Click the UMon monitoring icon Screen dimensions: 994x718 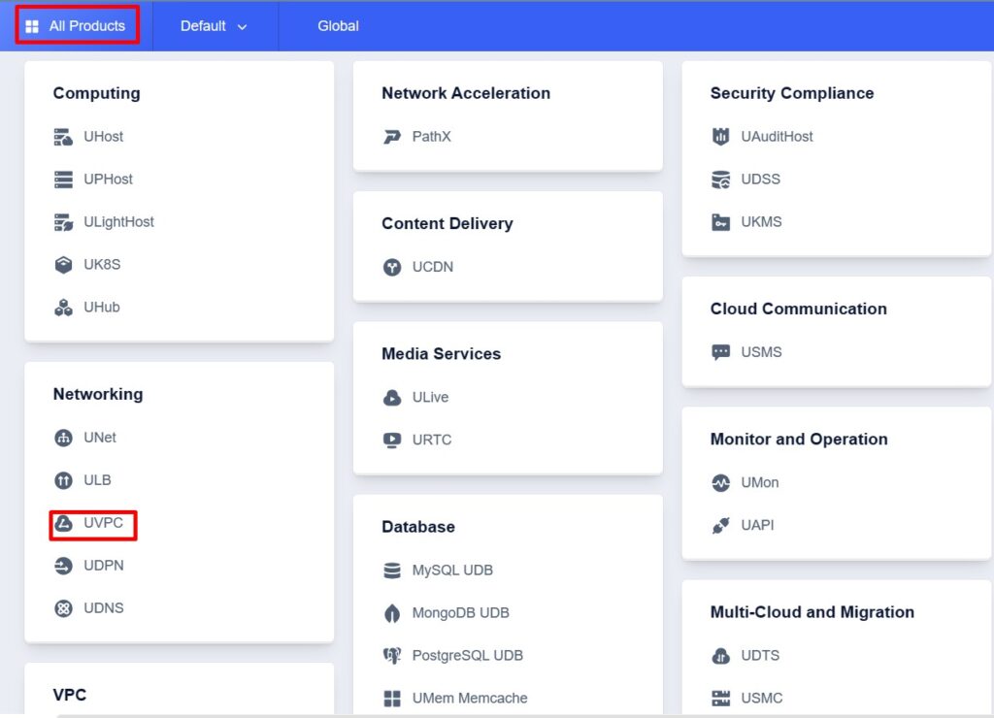click(x=720, y=482)
